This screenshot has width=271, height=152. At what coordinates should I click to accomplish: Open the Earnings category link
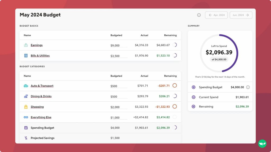[37, 45]
